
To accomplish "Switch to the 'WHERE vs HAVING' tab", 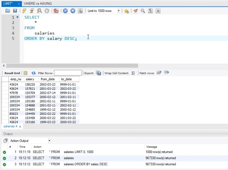I will tap(37, 3).
